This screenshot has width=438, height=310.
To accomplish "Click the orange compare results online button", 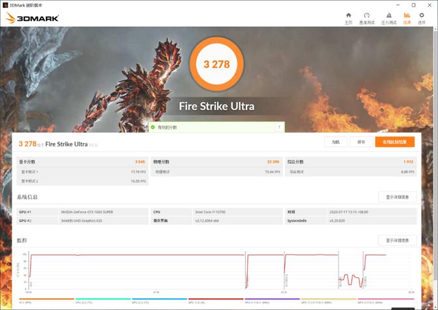I will pyautogui.click(x=395, y=142).
